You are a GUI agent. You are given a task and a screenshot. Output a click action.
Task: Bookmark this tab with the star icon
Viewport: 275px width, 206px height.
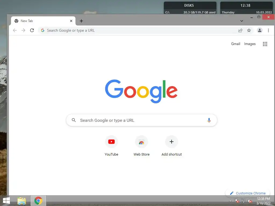click(249, 30)
